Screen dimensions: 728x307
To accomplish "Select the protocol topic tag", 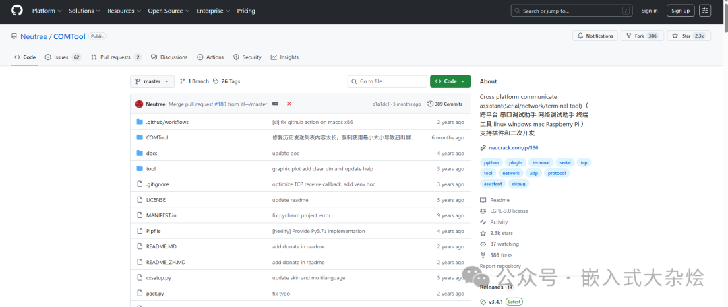I will (557, 173).
